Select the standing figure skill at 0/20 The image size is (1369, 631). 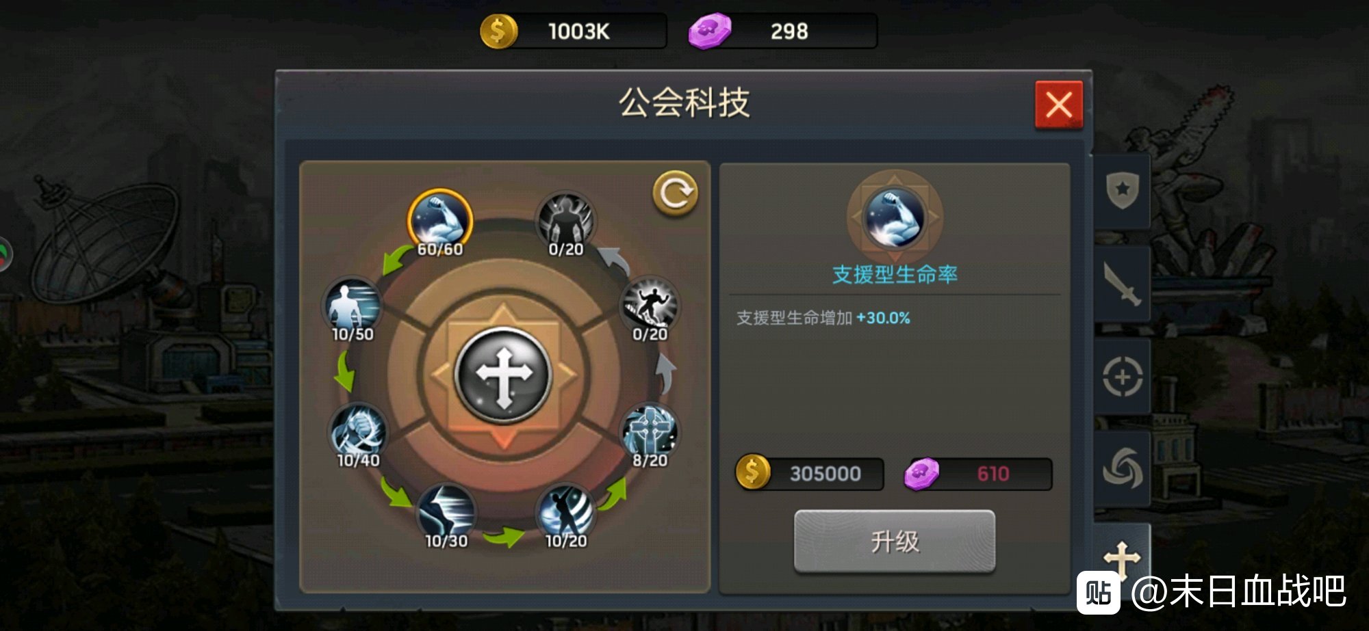click(565, 220)
